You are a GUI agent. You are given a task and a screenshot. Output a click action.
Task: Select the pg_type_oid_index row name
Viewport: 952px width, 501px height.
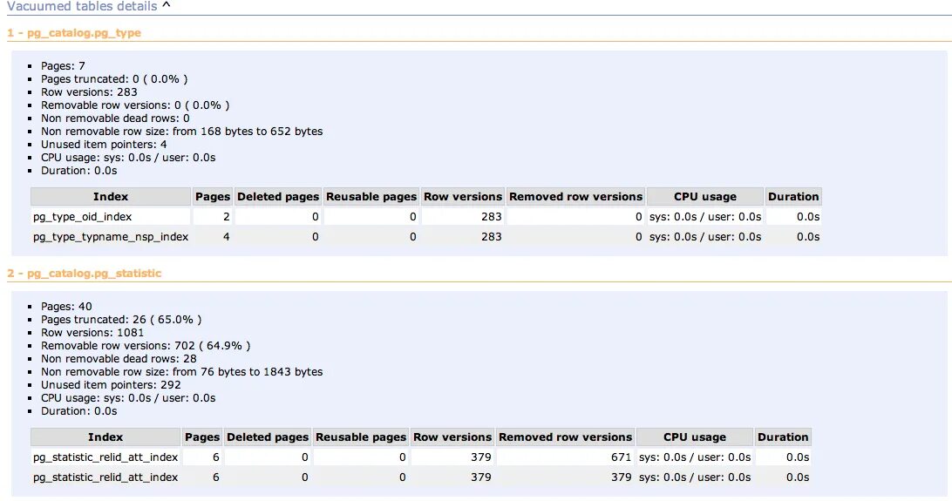[83, 217]
